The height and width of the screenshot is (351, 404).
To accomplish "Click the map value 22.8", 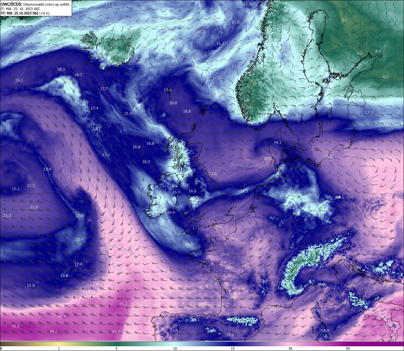I will pyautogui.click(x=213, y=174).
